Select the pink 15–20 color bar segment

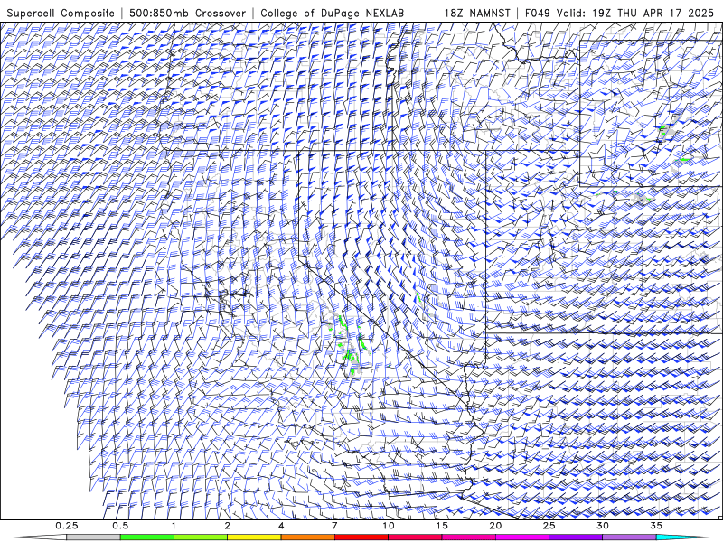click(468, 537)
